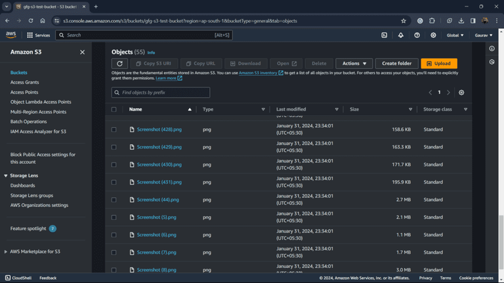Open the tab search dropdown arrow
504x283 pixels.
click(7, 7)
